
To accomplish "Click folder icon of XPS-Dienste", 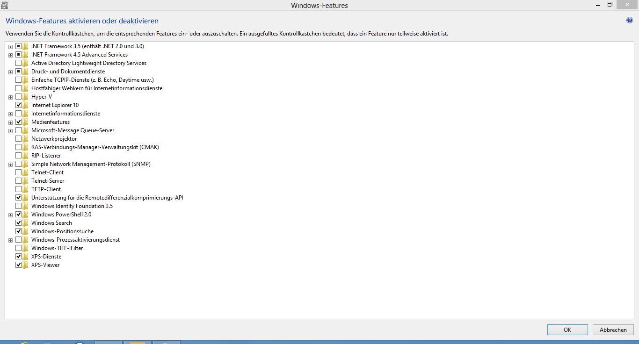I will 25,257.
